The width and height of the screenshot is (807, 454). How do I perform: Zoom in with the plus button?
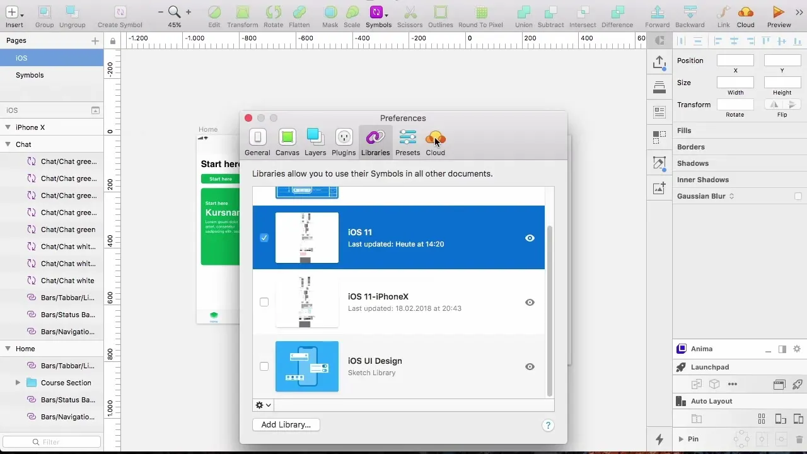189,12
